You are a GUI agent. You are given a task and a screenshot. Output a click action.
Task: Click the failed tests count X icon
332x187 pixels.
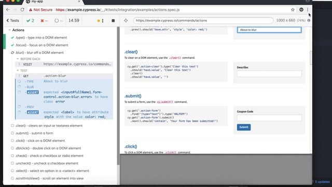pos(42,21)
